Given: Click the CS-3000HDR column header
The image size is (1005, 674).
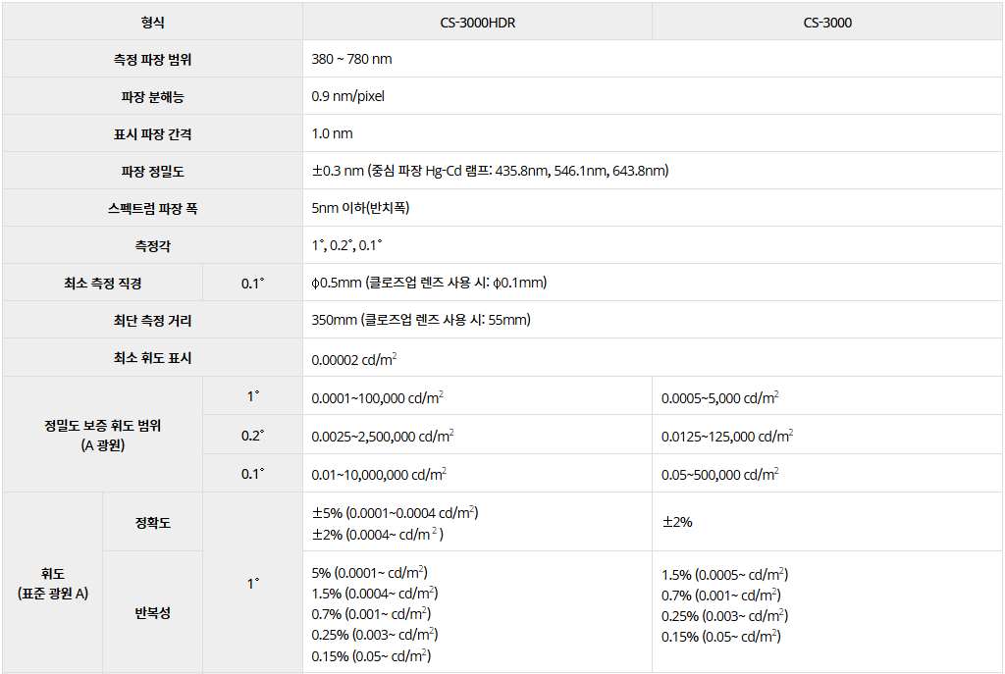Looking at the screenshot, I should [477, 23].
